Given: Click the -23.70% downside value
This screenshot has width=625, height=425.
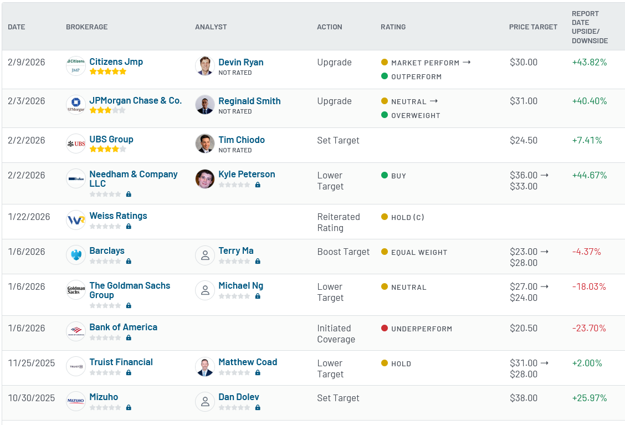Looking at the screenshot, I should (589, 328).
